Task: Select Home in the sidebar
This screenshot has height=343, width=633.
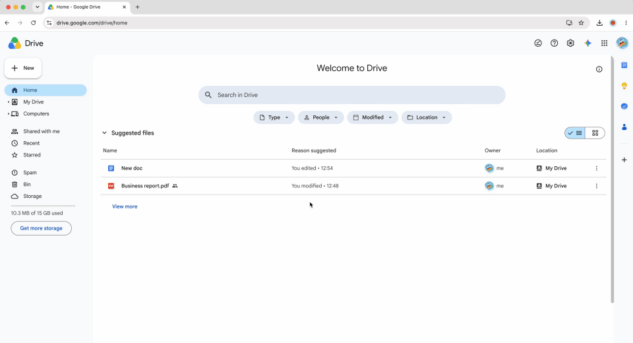Action: point(45,90)
